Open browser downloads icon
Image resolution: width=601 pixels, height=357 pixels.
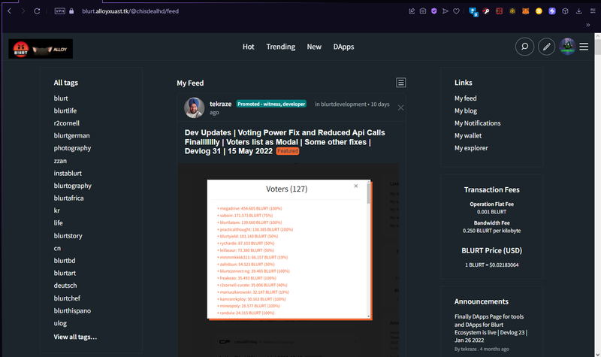[x=578, y=11]
